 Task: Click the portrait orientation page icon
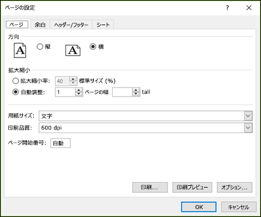pos(20,50)
